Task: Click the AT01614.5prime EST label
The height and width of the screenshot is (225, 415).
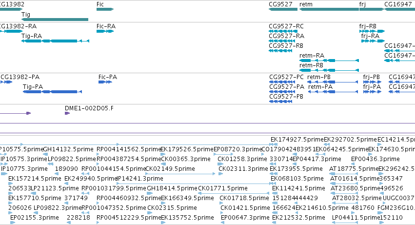Action: pyautogui.click(x=355, y=179)
